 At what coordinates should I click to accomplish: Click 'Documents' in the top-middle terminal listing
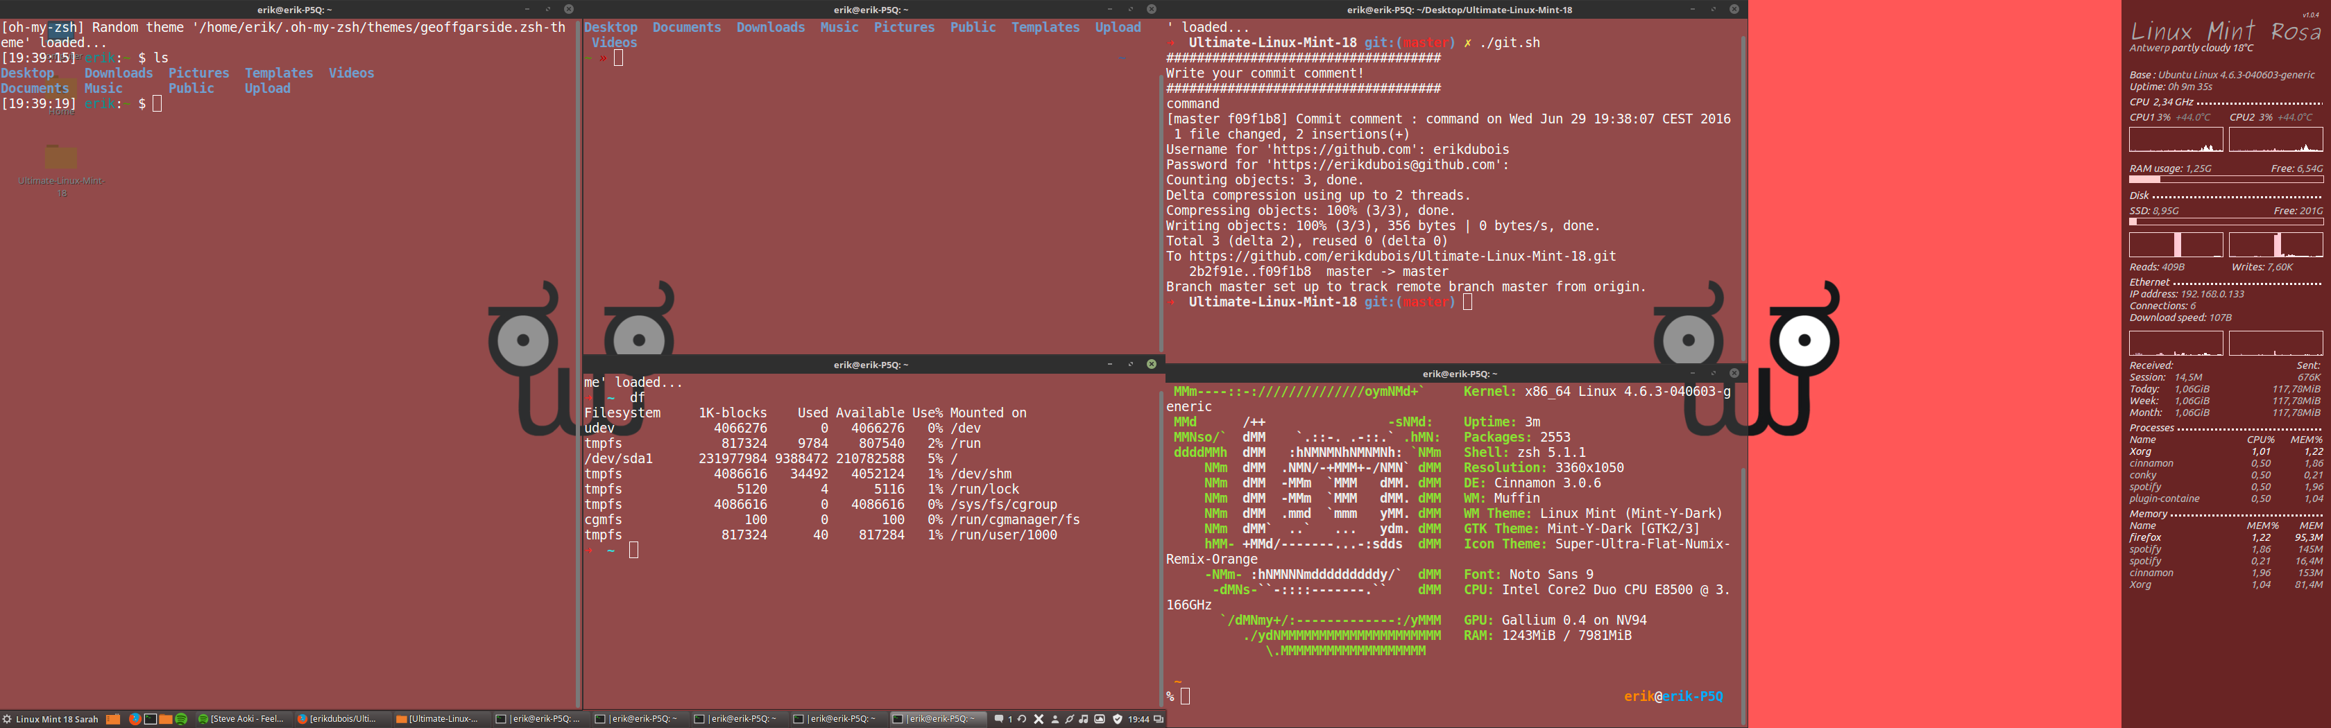[x=686, y=27]
